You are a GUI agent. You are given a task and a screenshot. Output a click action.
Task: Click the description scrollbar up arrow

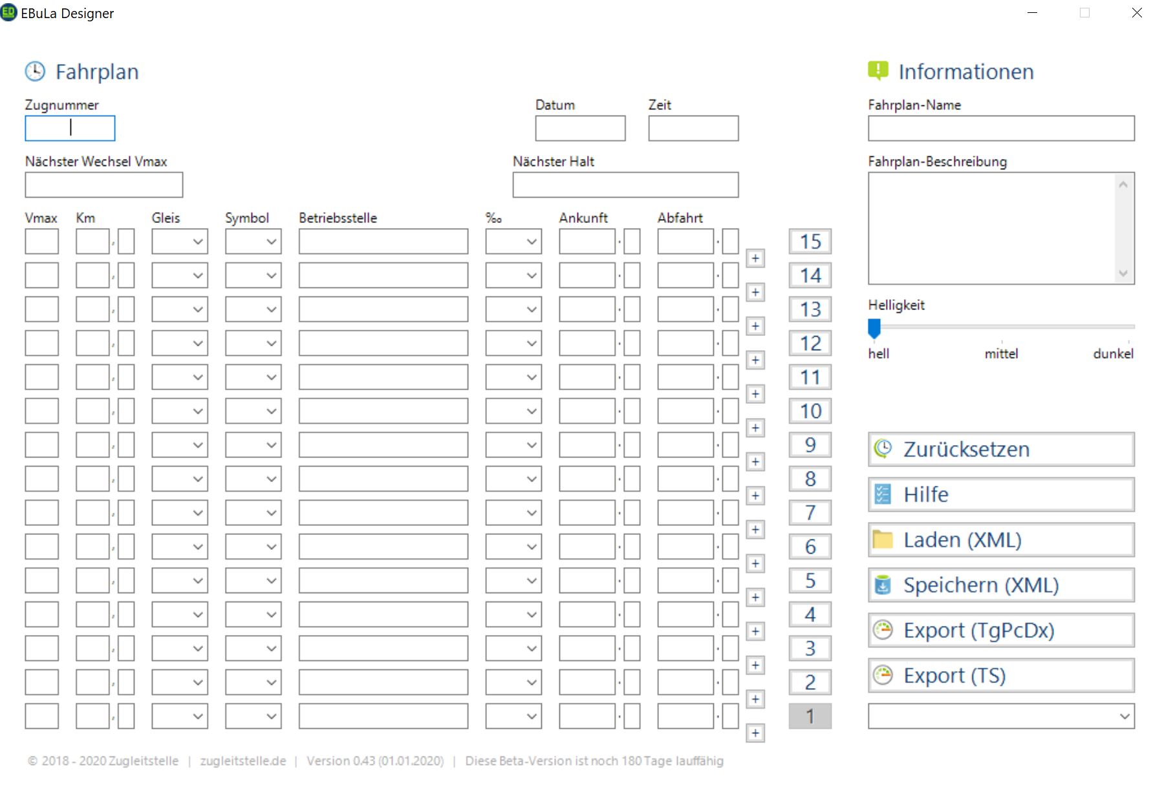[1123, 185]
